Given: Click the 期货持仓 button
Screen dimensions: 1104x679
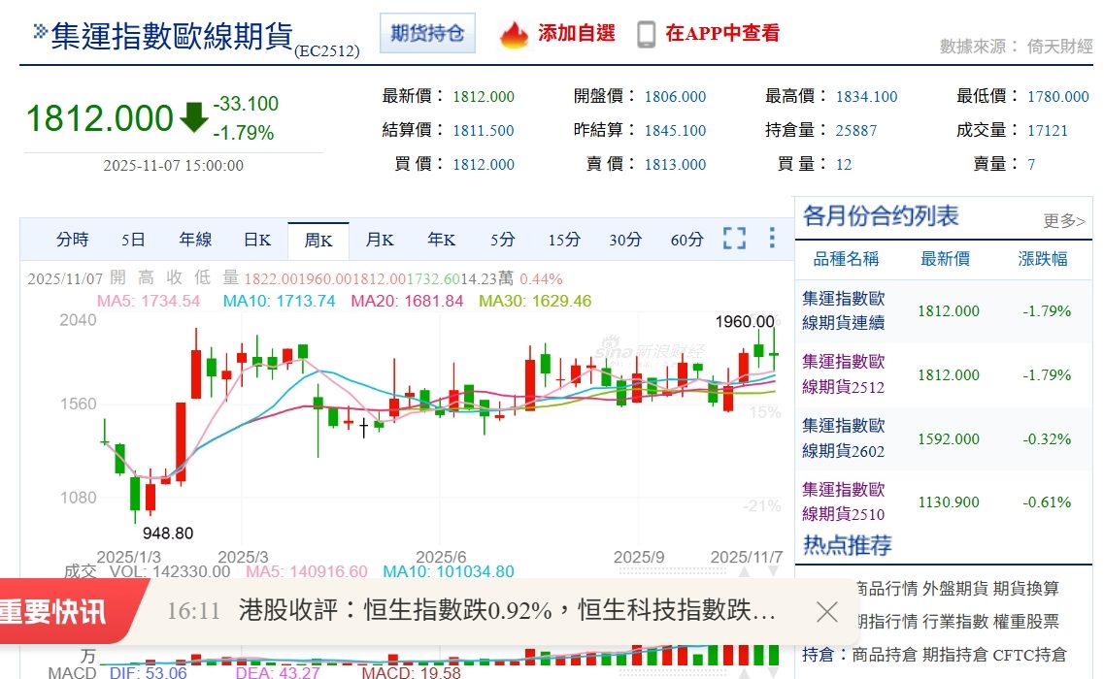Looking at the screenshot, I should pyautogui.click(x=427, y=34).
